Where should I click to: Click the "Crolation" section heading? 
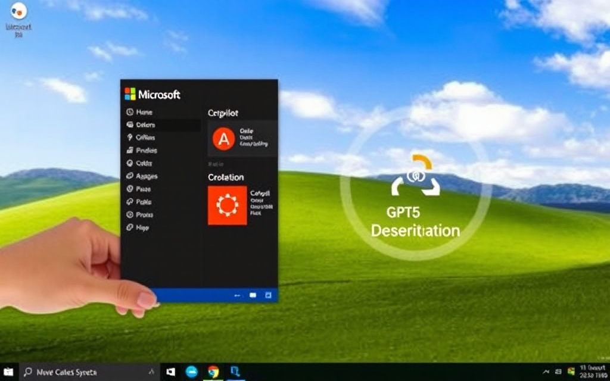click(x=226, y=177)
